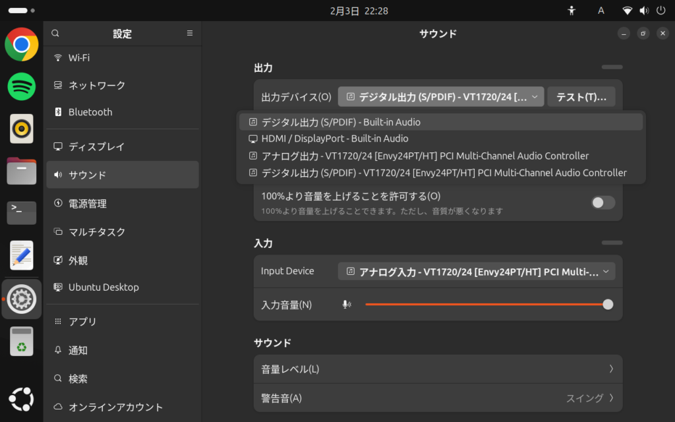Open the Terminal from the dock
Viewport: 675px width, 422px height.
pos(22,212)
